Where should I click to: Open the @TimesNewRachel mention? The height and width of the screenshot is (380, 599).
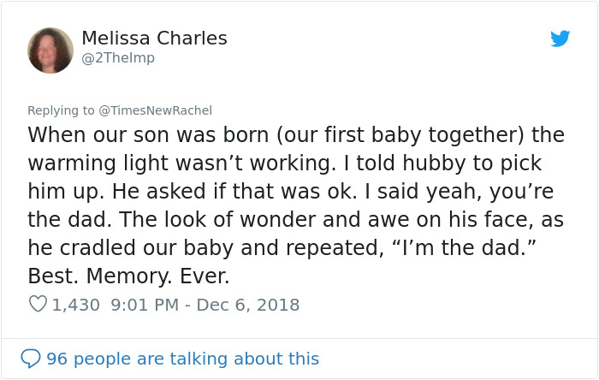157,110
